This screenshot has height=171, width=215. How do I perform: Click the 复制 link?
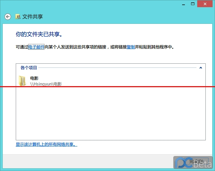point(131,47)
